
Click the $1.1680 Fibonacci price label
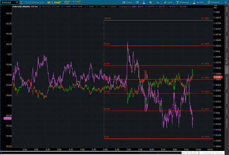tap(205, 18)
